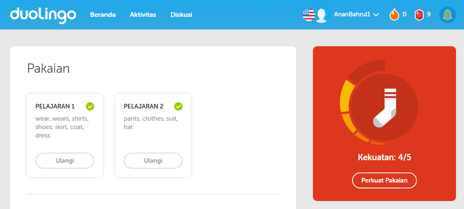This screenshot has width=464, height=209.
Task: Open the notification bell icon
Action: 448,14
